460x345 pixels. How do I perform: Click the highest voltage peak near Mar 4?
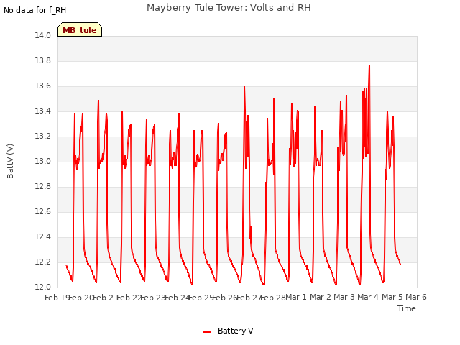pyautogui.click(x=369, y=65)
